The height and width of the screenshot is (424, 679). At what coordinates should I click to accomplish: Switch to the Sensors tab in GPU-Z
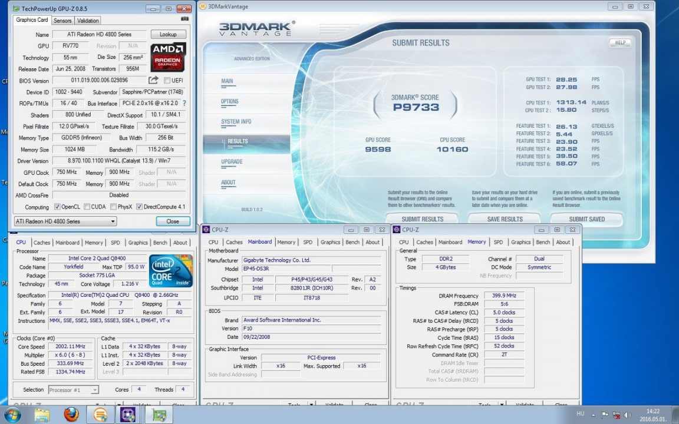(x=62, y=21)
